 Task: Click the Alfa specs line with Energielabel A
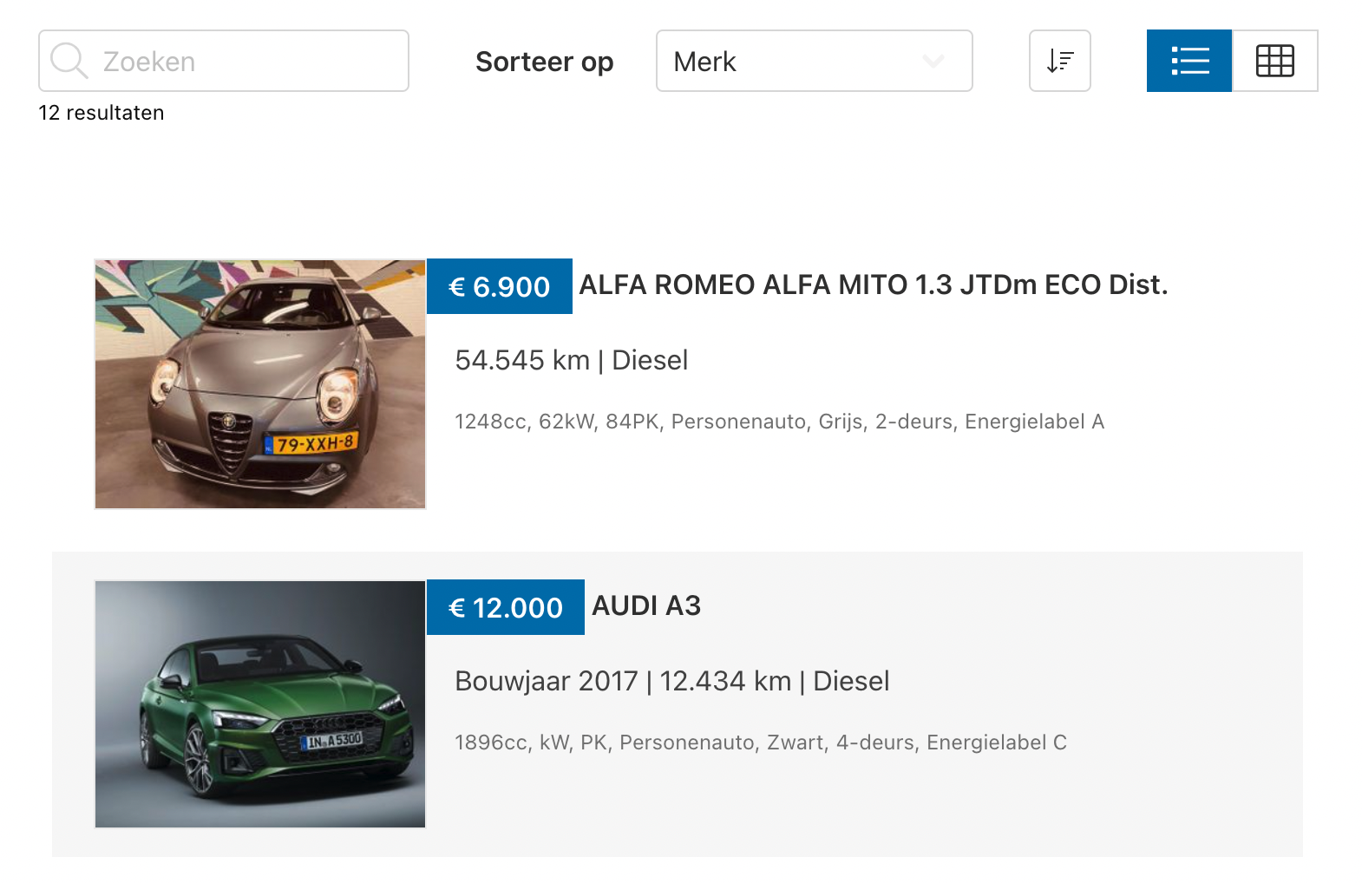click(x=779, y=422)
